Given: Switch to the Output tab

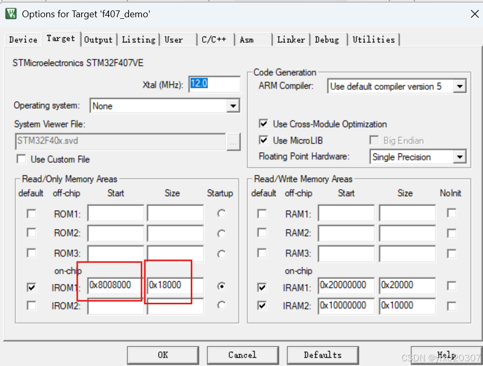Looking at the screenshot, I should coord(98,40).
